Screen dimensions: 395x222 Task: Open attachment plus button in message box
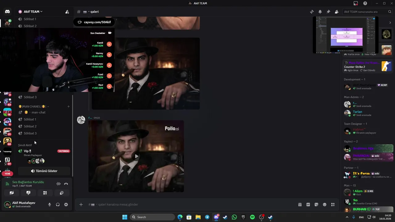pyautogui.click(x=81, y=204)
